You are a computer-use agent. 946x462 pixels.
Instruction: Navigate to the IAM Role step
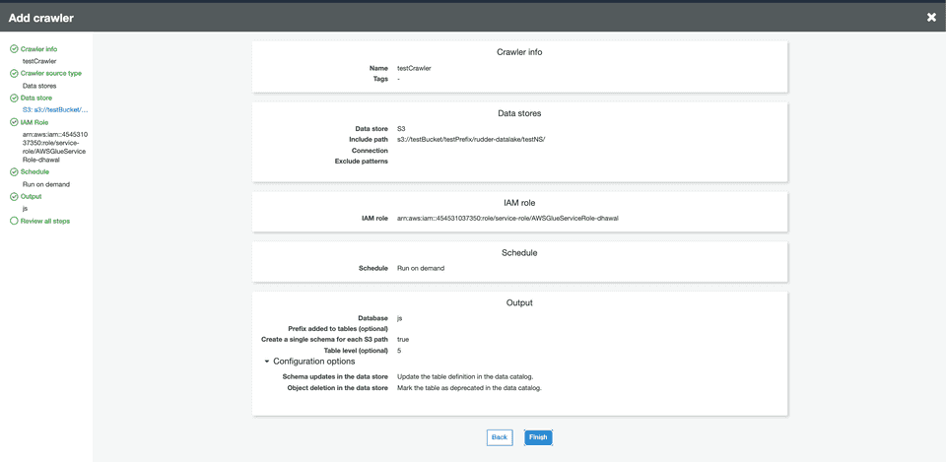click(x=34, y=123)
